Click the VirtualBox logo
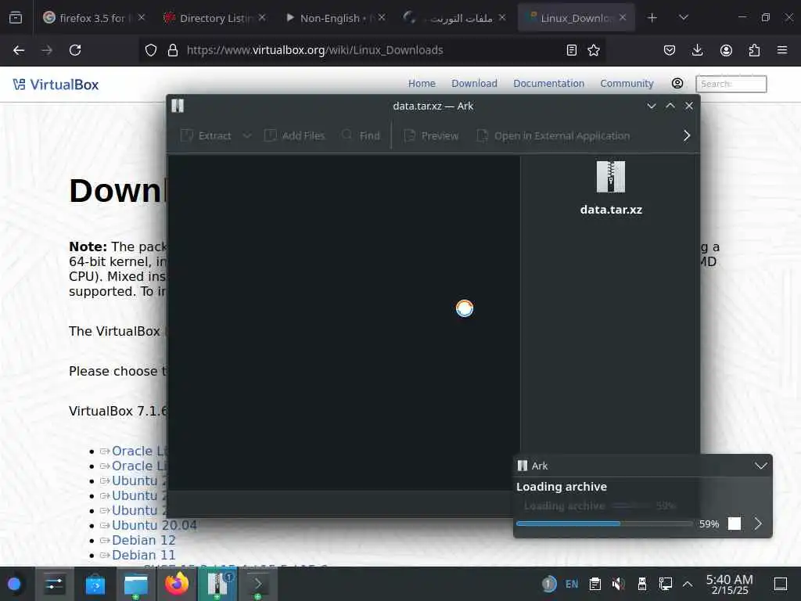Viewport: 801px width, 601px height. pos(56,85)
